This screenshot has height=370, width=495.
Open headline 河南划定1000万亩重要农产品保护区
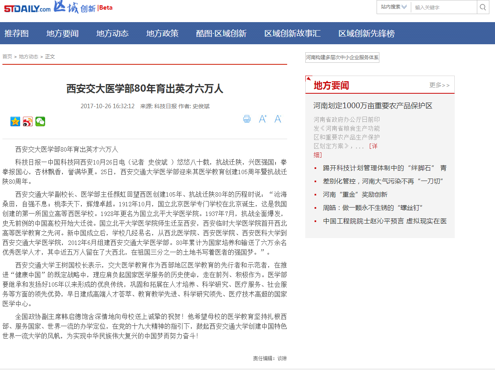pos(373,106)
